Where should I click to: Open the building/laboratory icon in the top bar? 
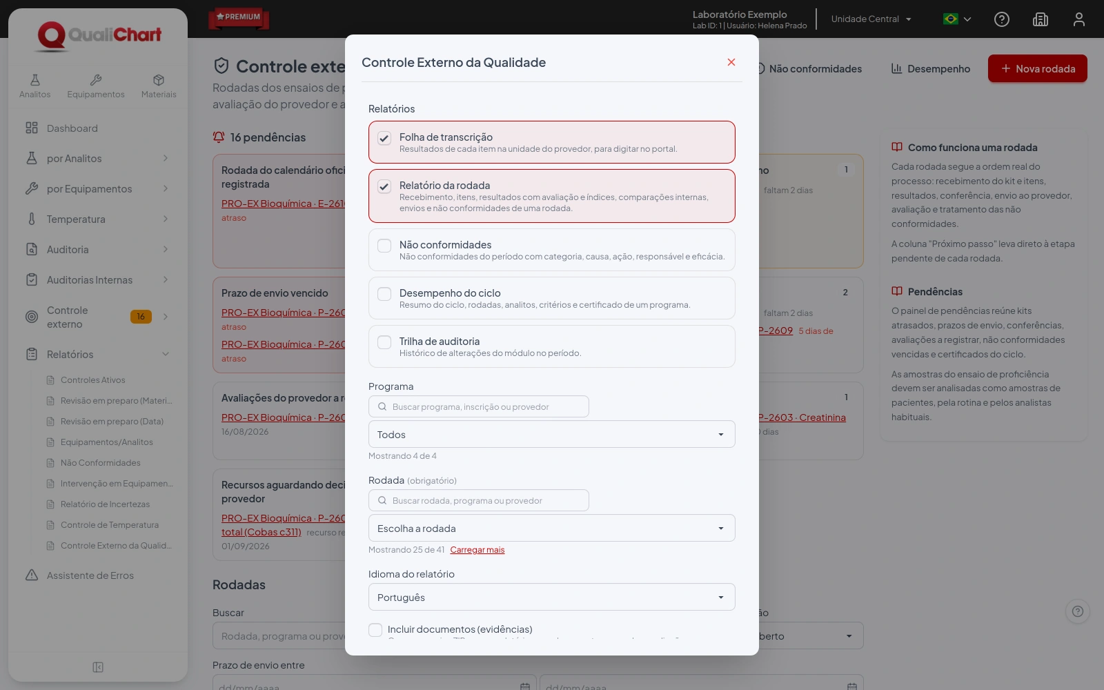pyautogui.click(x=1041, y=19)
